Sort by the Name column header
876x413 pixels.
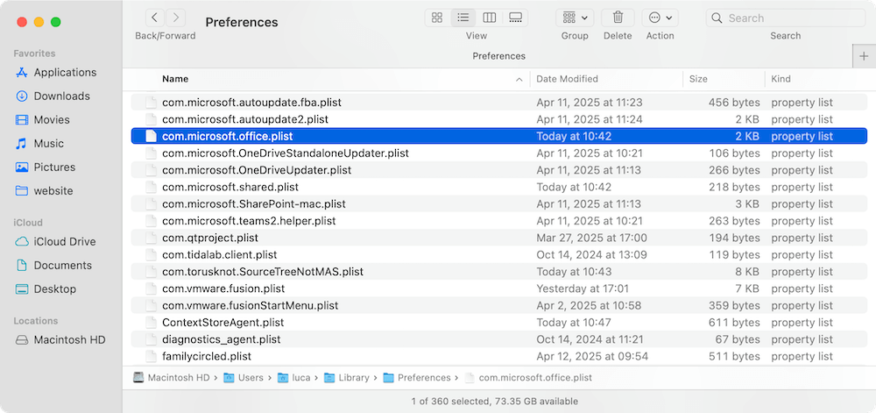pyautogui.click(x=175, y=79)
